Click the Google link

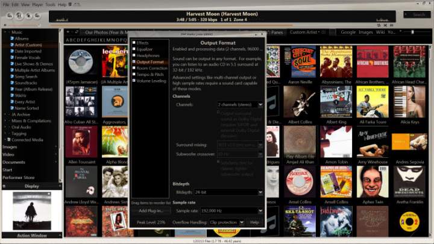tap(348, 32)
